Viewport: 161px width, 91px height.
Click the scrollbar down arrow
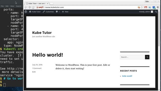[159, 89]
